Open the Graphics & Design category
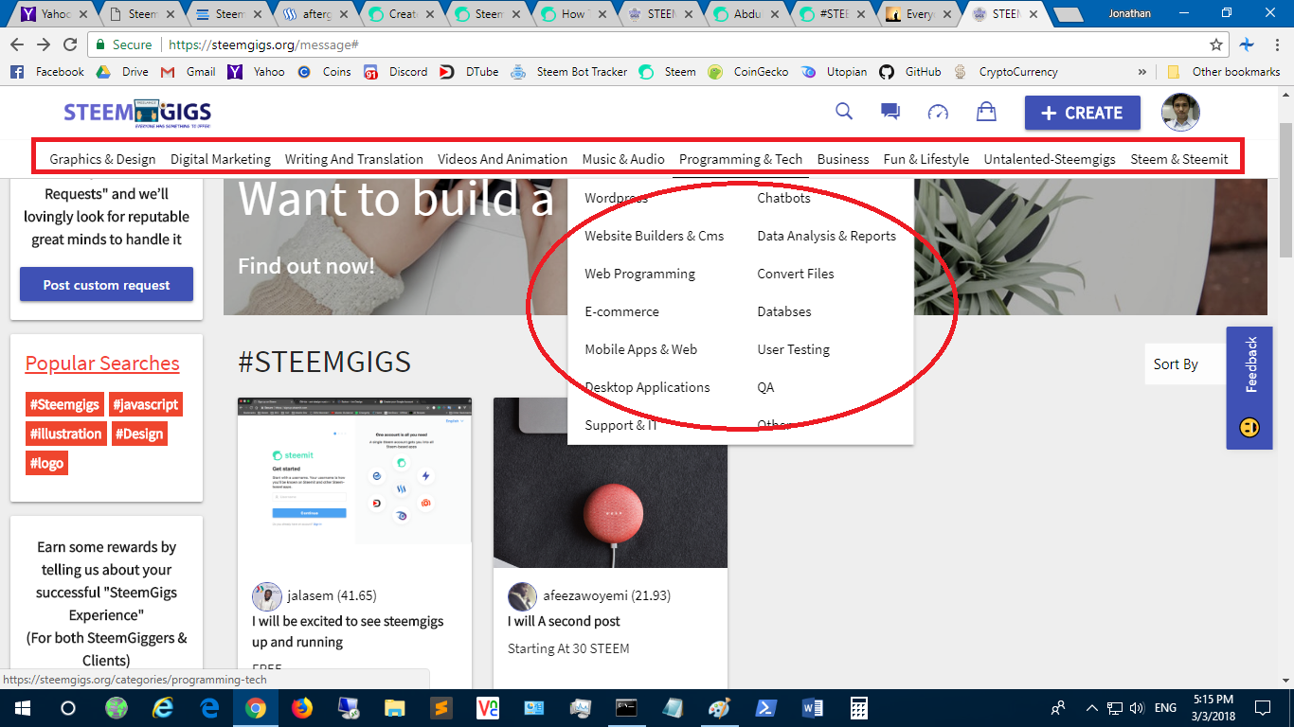1294x727 pixels. coord(102,159)
